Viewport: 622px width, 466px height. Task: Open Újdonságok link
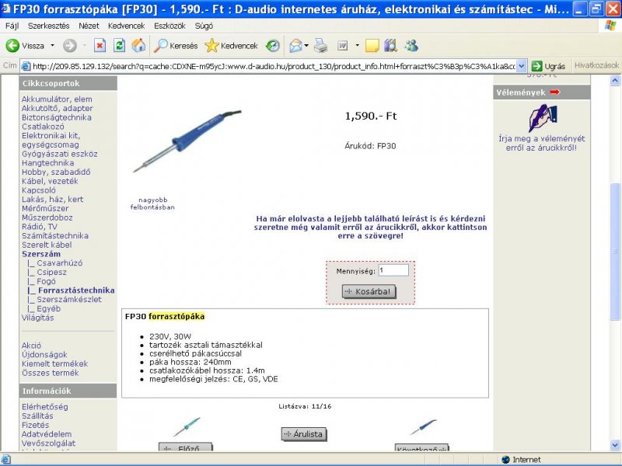[x=44, y=355]
